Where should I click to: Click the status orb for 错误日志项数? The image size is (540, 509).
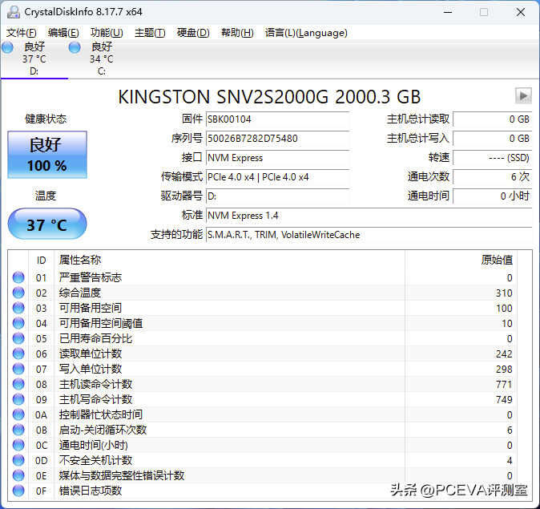click(18, 491)
